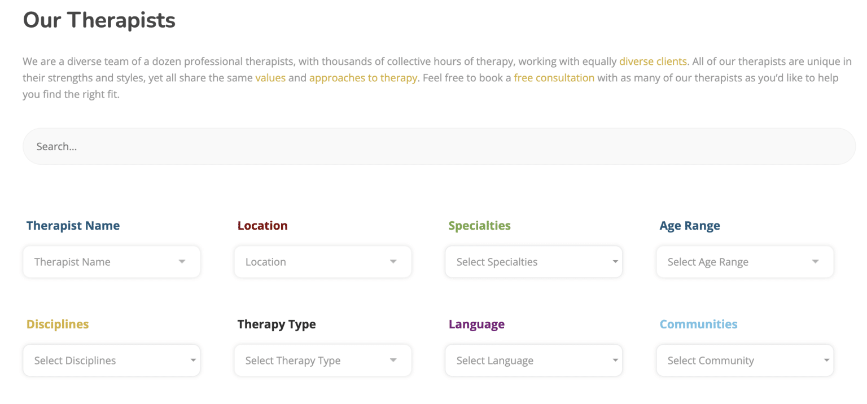Open the Select Language dropdown

[534, 361]
